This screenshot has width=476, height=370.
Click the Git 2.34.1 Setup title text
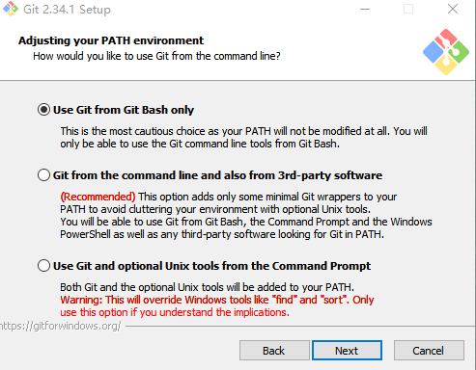pos(67,10)
